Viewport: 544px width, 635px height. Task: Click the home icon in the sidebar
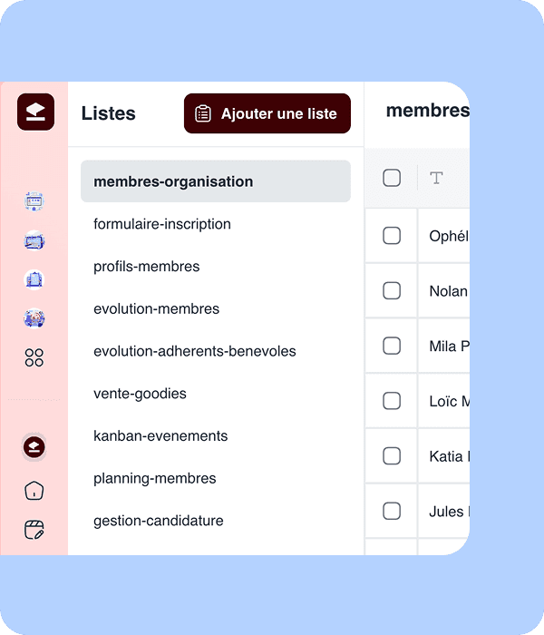click(x=34, y=491)
